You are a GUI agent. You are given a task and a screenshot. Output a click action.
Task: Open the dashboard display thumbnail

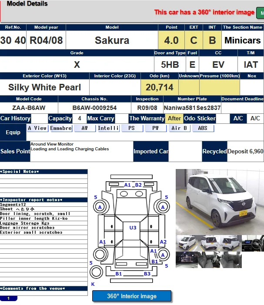click(186, 259)
